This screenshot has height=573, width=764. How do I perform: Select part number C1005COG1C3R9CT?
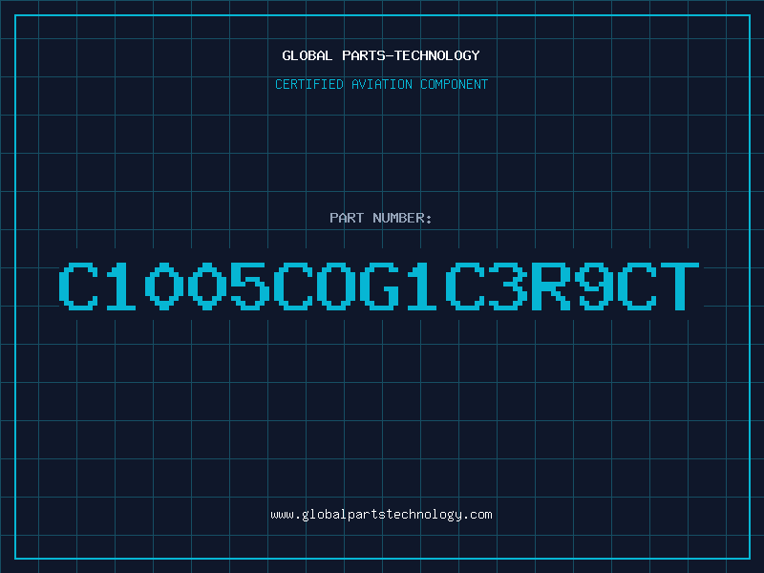379,286
